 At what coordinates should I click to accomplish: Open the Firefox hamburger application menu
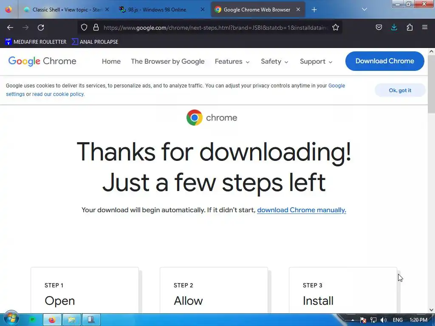(425, 27)
